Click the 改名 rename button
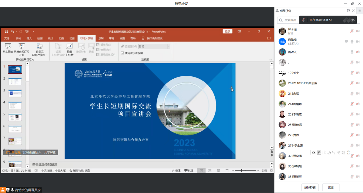 331,187
